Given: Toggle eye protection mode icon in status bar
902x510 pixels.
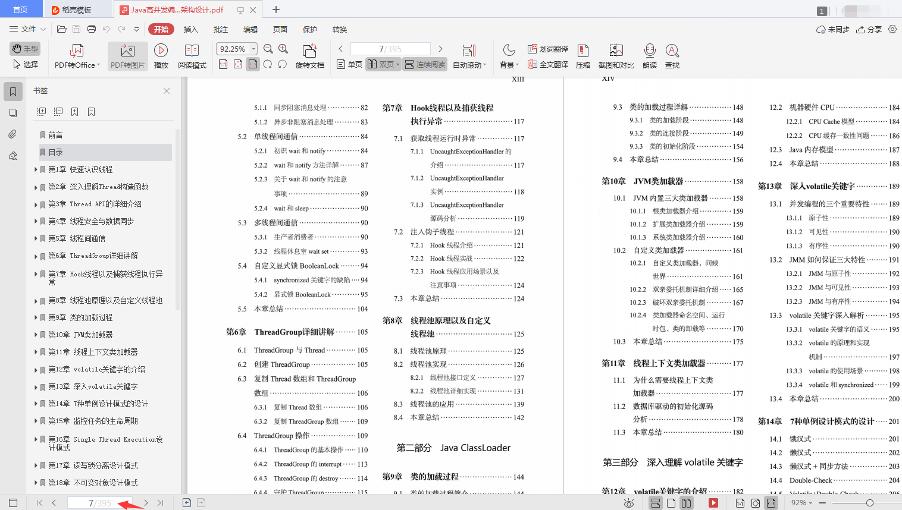Looking at the screenshot, I should pos(629,503).
